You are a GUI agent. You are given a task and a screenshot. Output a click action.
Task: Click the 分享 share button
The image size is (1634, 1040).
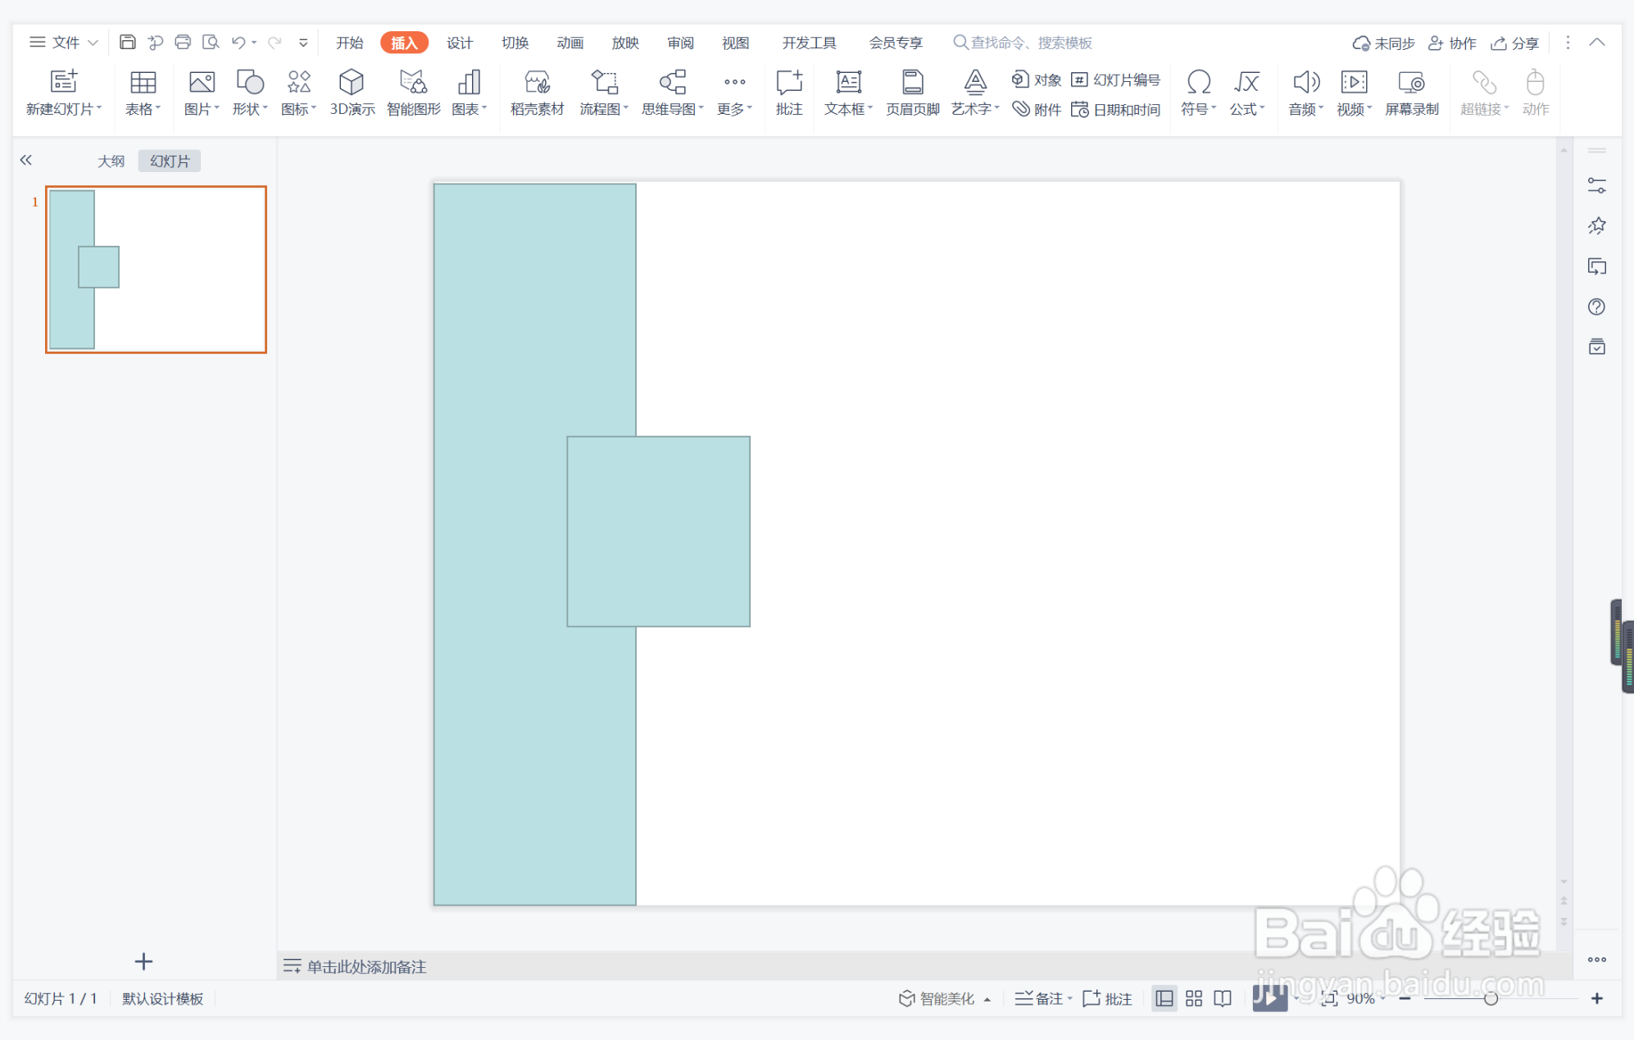click(x=1514, y=43)
